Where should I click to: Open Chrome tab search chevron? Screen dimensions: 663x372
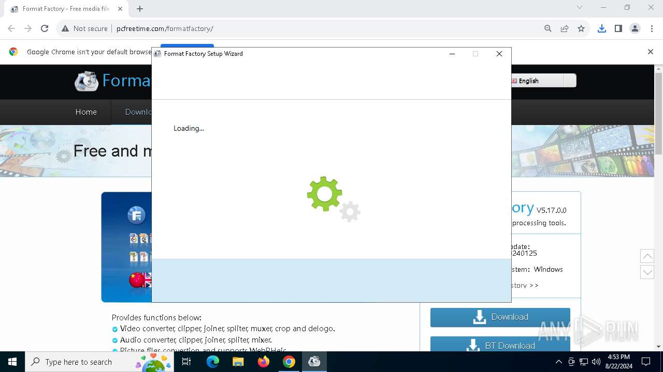click(x=580, y=7)
